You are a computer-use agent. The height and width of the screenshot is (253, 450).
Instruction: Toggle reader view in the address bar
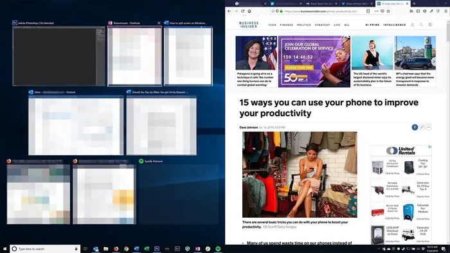(x=368, y=11)
